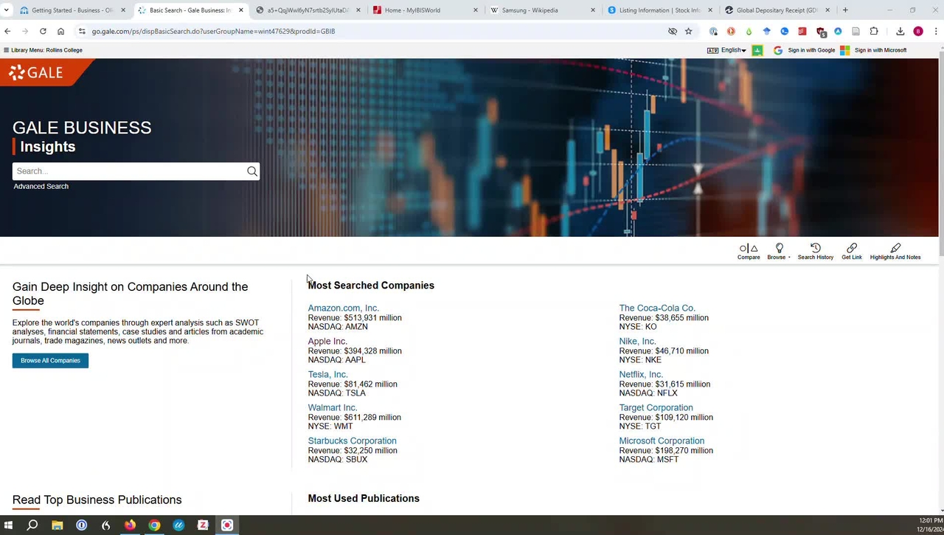Open the Compare tool
The width and height of the screenshot is (944, 535).
[749, 252]
